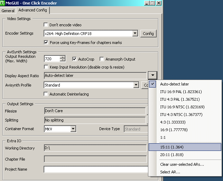Open Select AR... menu option

185,172
